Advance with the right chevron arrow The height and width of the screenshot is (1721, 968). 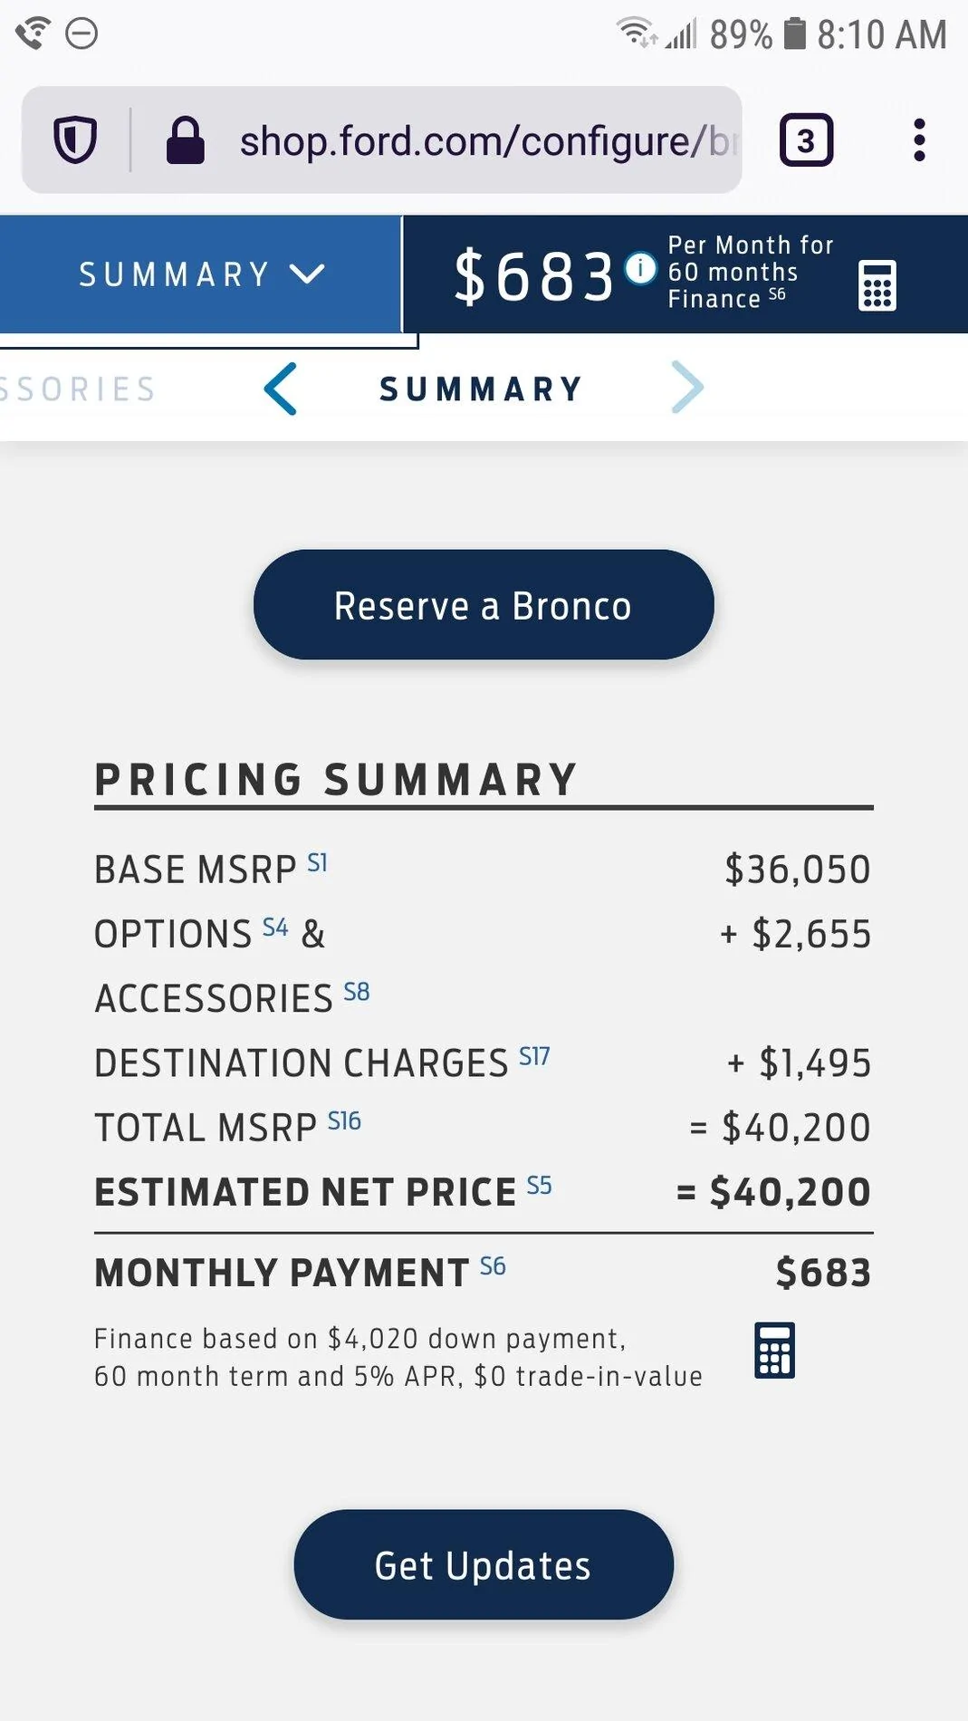[687, 388]
